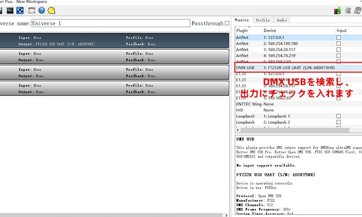Click Dump DMX values to function icon

pyautogui.click(x=337, y=11)
